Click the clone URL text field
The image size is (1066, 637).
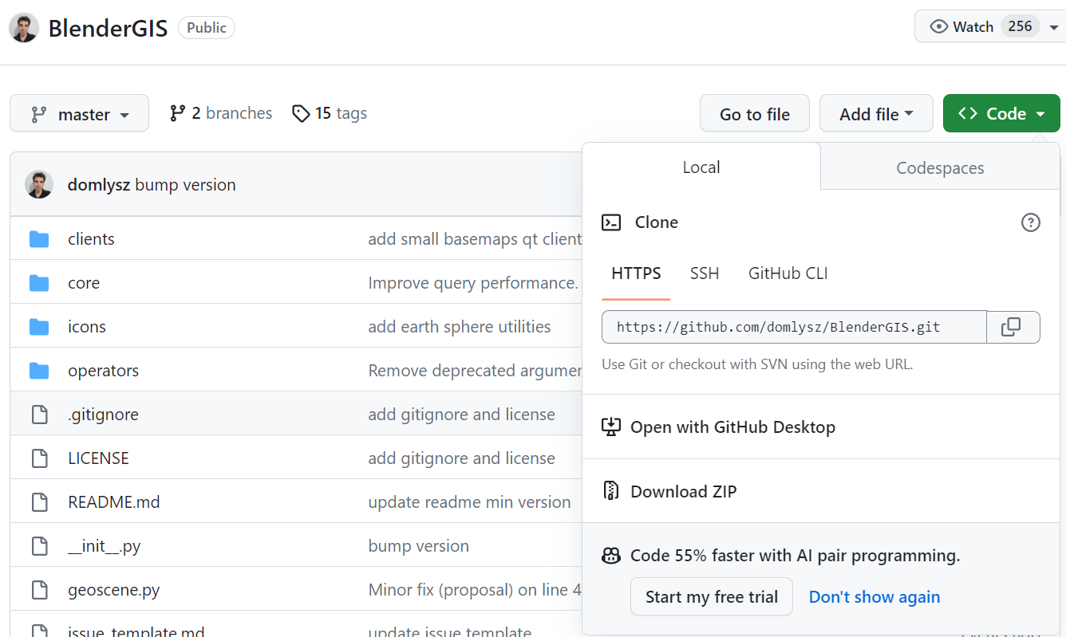[795, 327]
